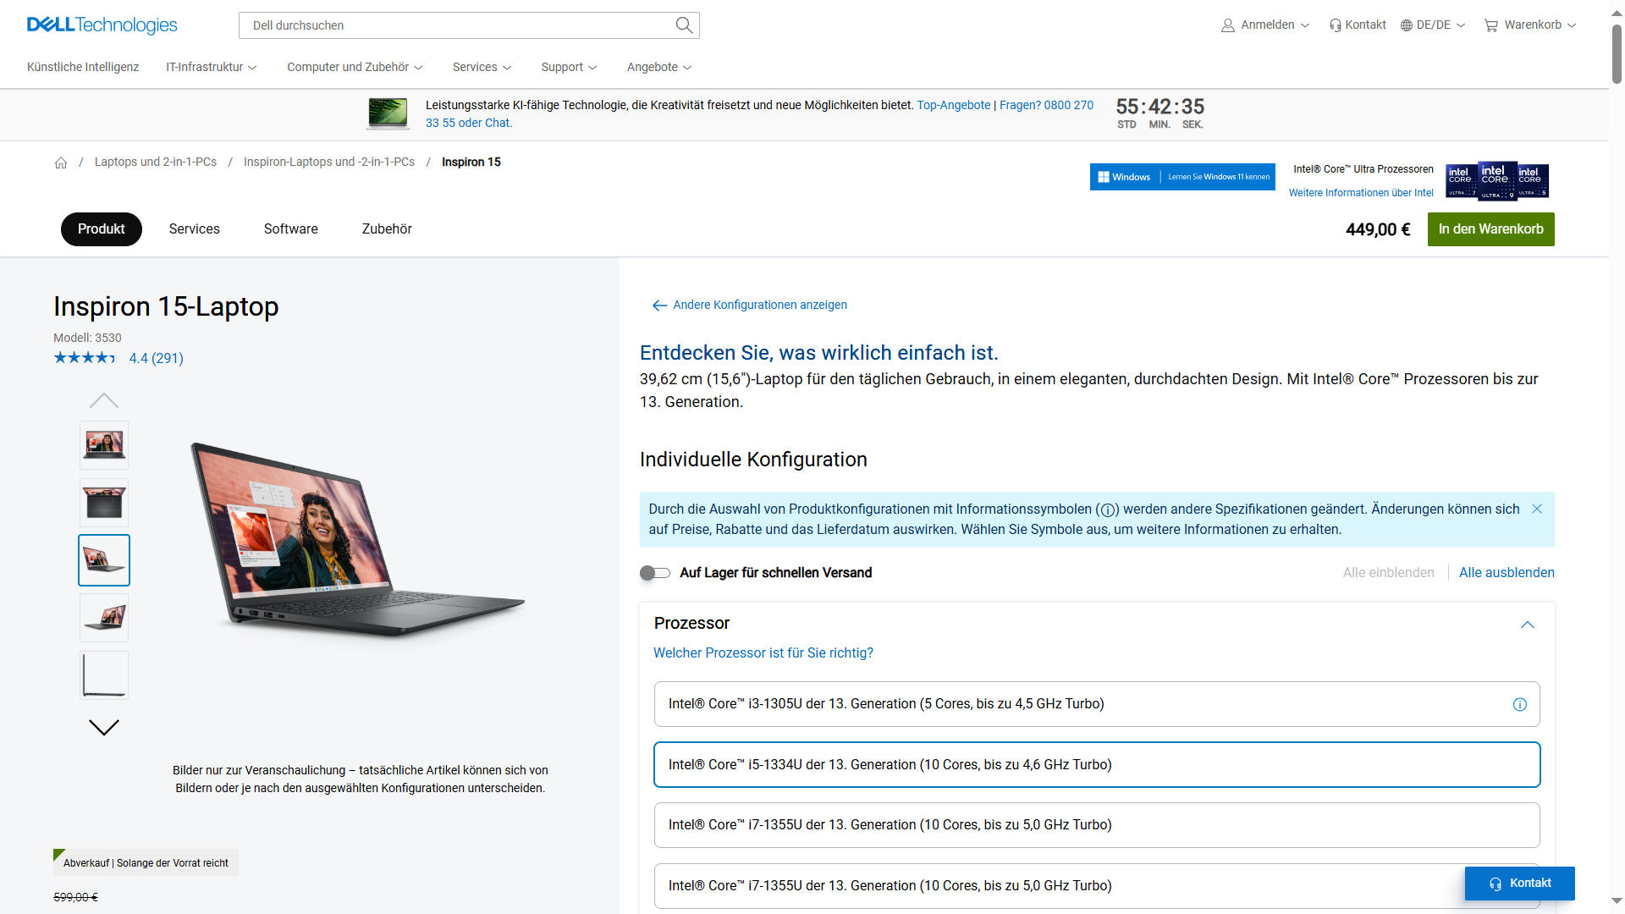Click the Windows 11 banner badge
The height and width of the screenshot is (914, 1625).
pos(1182,177)
